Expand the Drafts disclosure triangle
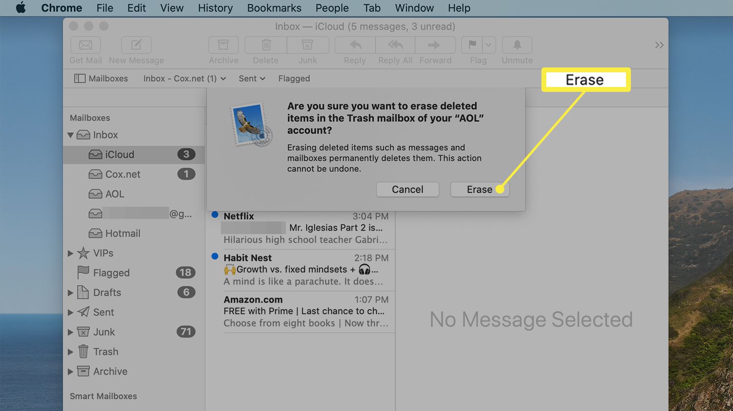Image resolution: width=733 pixels, height=411 pixels. 70,293
